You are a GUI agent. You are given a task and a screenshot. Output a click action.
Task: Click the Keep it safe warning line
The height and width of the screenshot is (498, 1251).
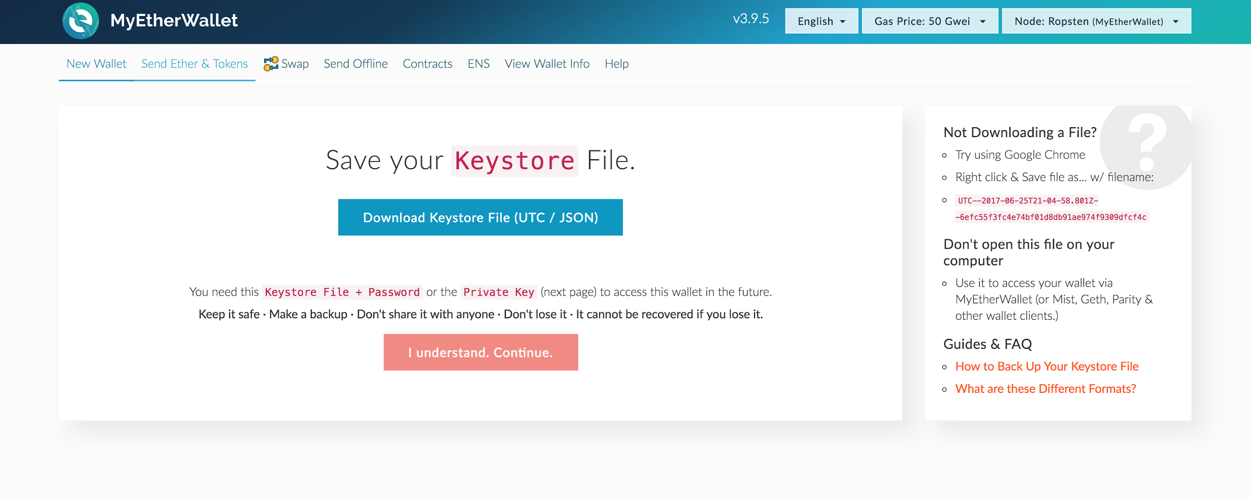[480, 314]
